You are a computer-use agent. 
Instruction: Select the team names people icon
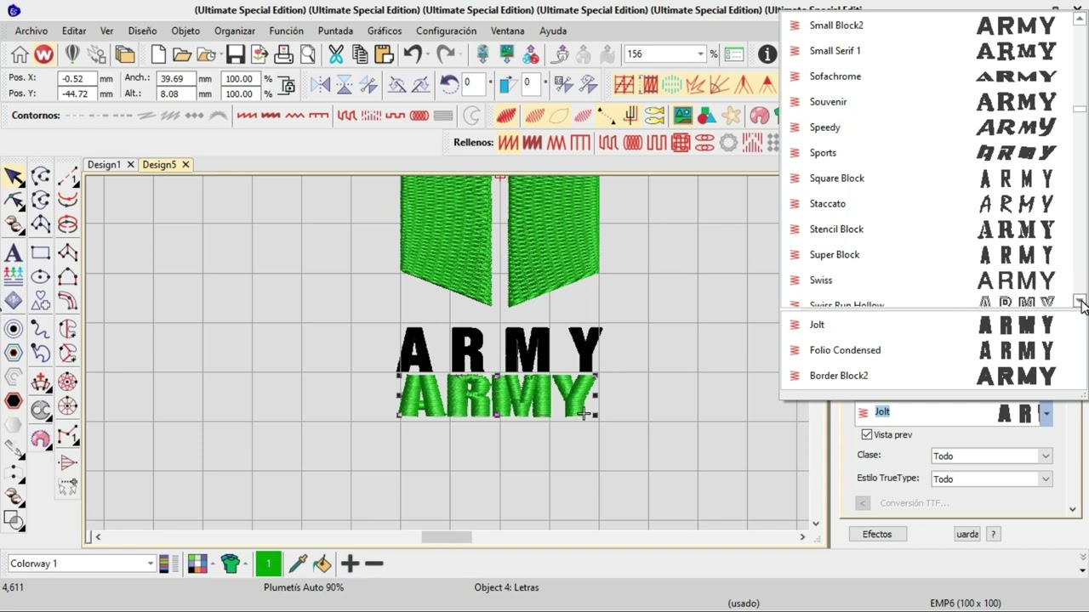pyautogui.click(x=14, y=275)
